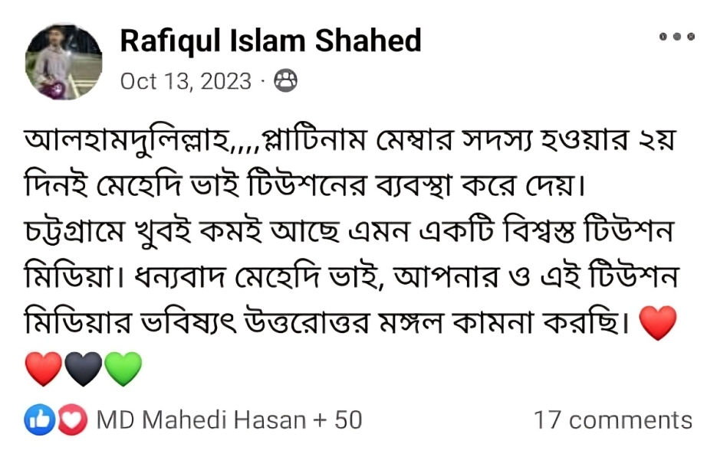This screenshot has width=717, height=460.
Task: Click the black heart emoji
Action: coord(84,369)
